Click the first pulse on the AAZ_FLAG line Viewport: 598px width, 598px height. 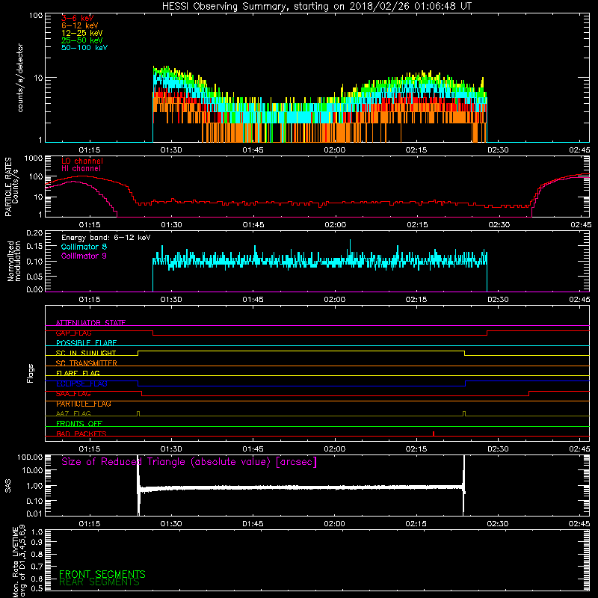138,413
